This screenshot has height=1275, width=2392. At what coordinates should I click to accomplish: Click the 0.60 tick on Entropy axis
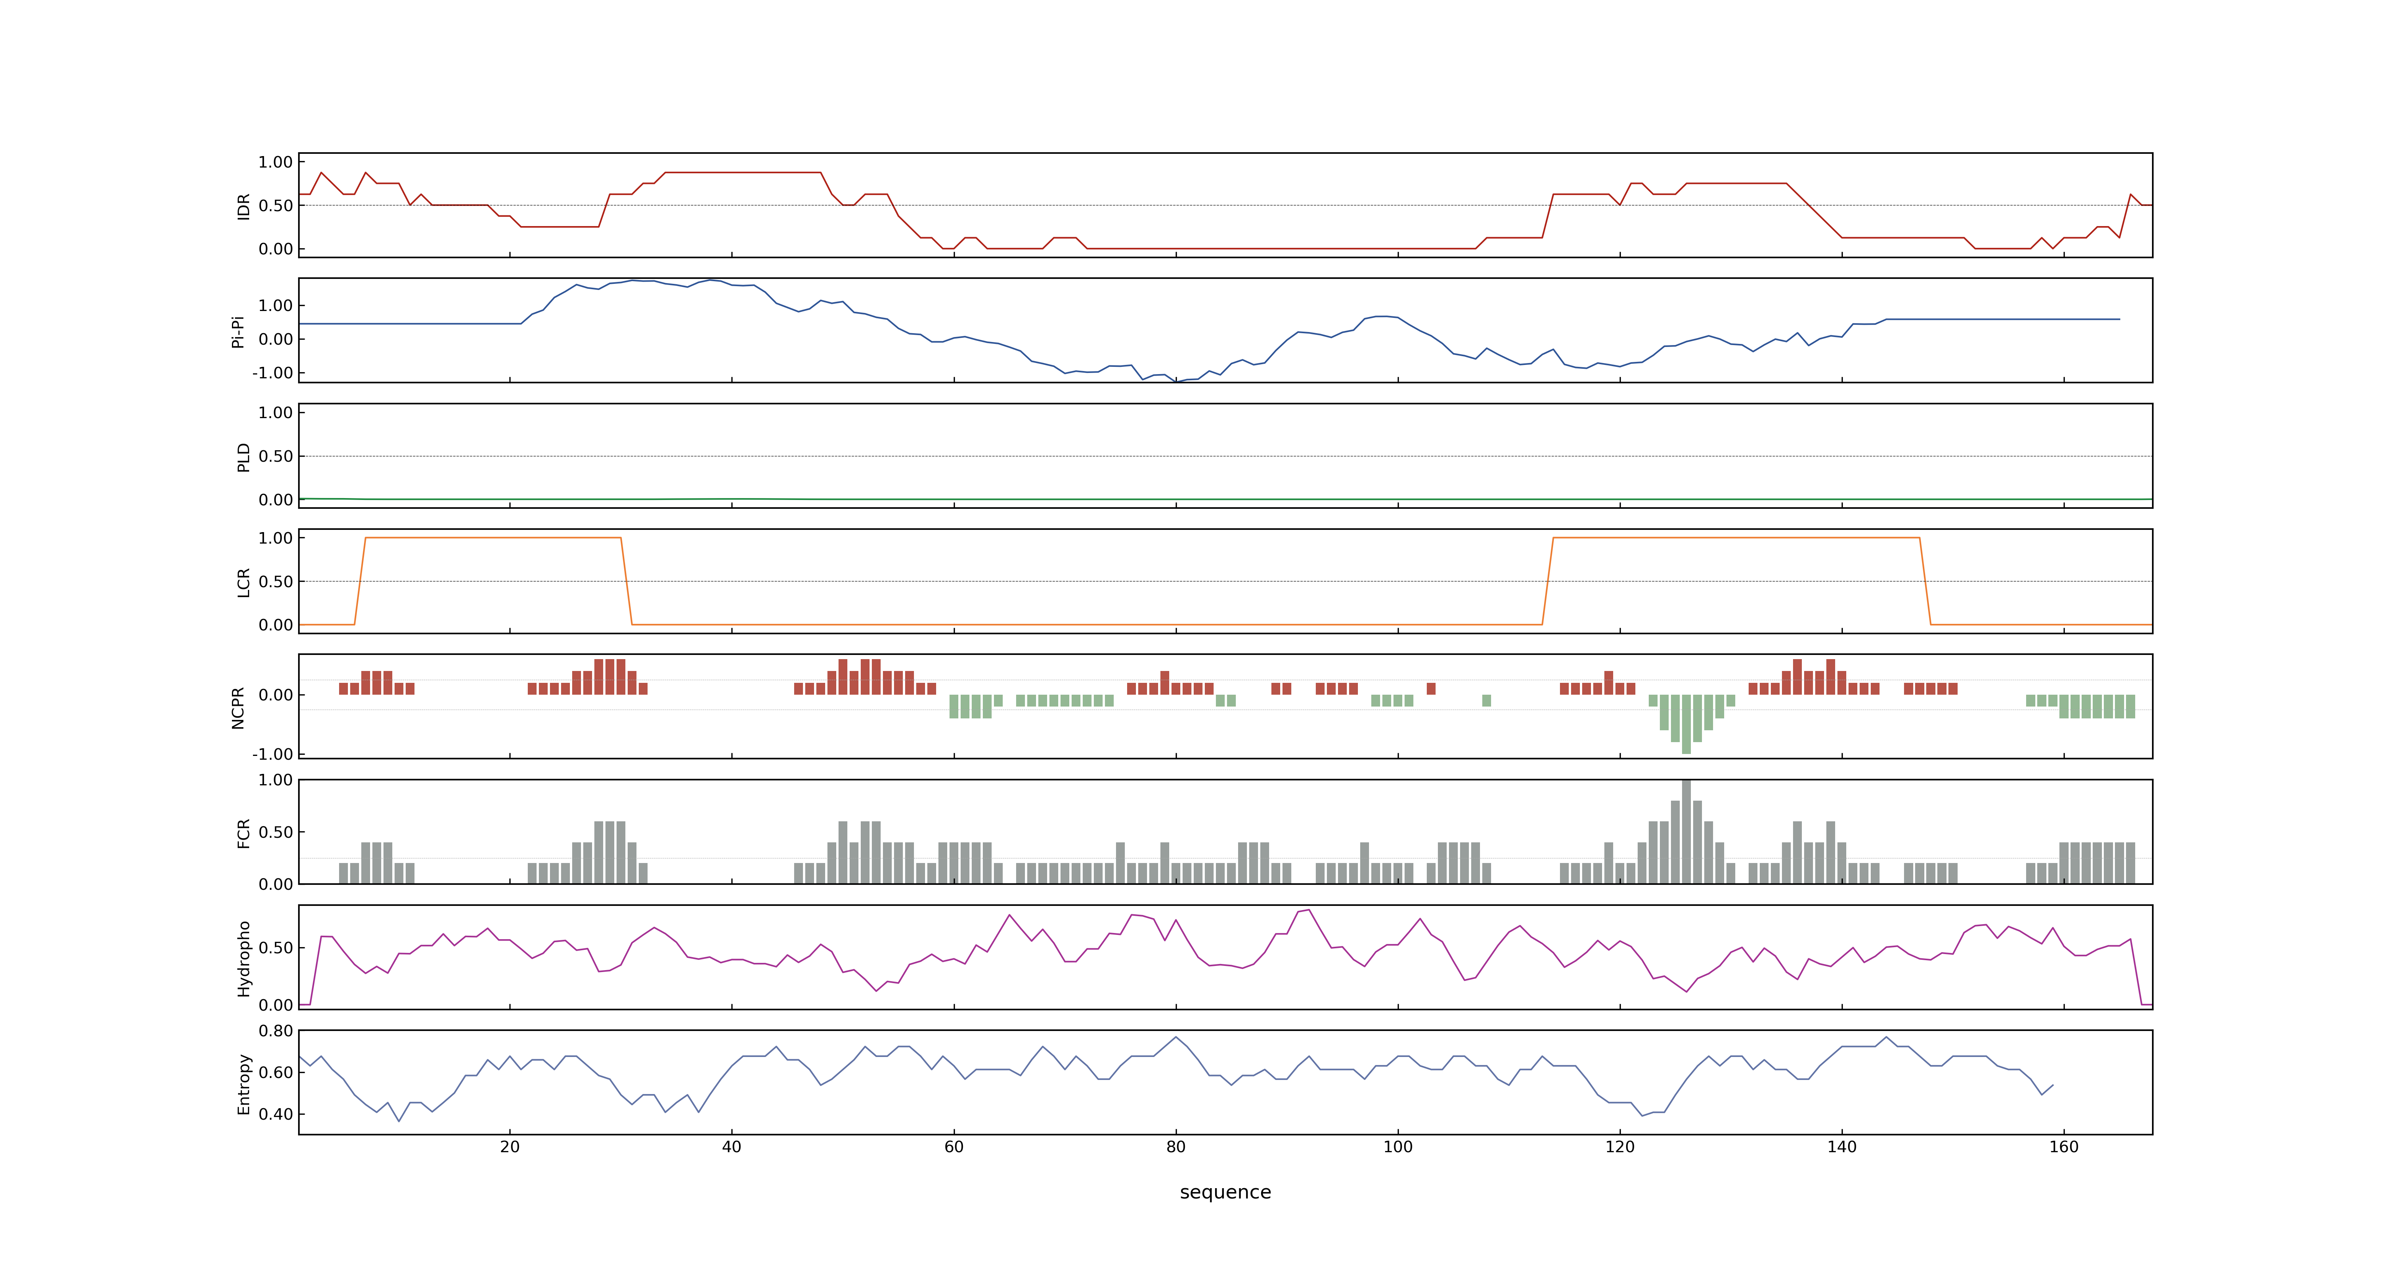(x=276, y=1073)
